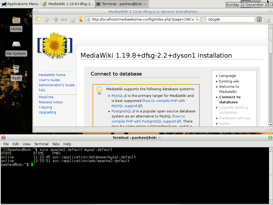Open the Applications Menu on the panel
The width and height of the screenshot is (273, 205).
20,4
